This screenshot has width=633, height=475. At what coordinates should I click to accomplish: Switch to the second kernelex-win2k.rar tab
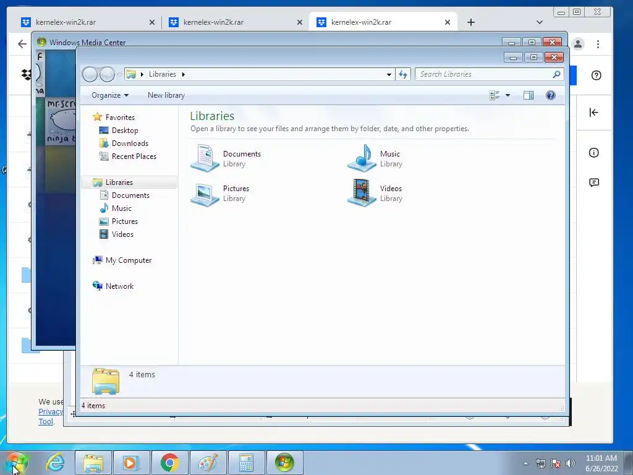[236, 22]
